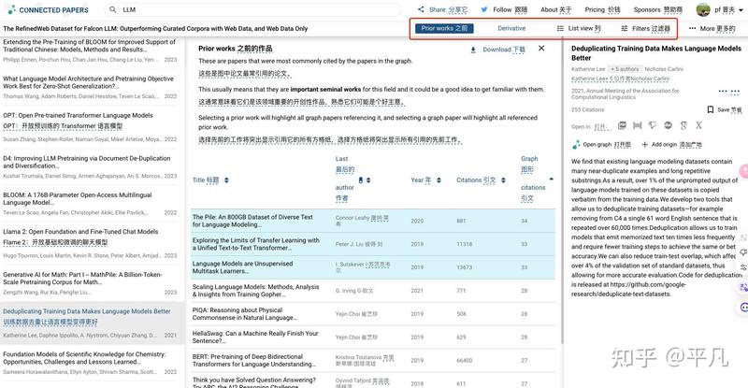Screen dimensions: 748x388
Task: Open the About menu item
Action: [555, 9]
